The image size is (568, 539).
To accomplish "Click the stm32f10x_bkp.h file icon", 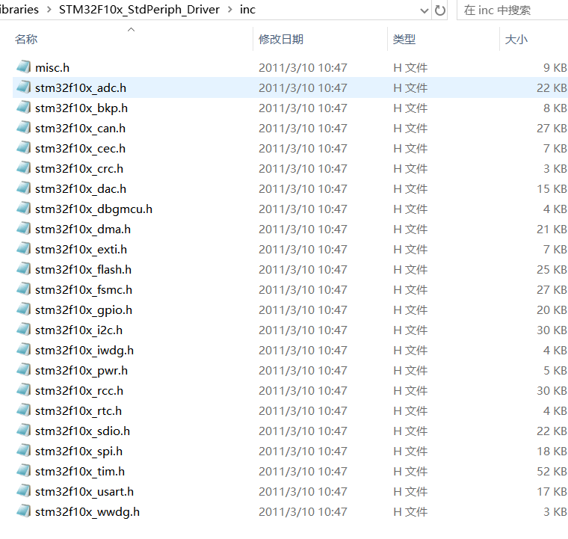I will [24, 108].
